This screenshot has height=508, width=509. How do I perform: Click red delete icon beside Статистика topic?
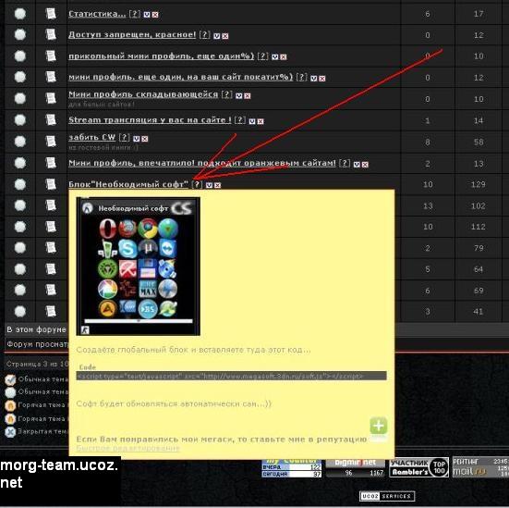155,15
